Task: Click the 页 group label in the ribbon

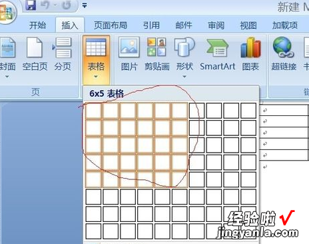Action: [35, 92]
